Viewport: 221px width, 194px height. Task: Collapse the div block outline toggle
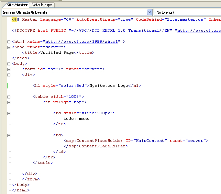coord(9,75)
